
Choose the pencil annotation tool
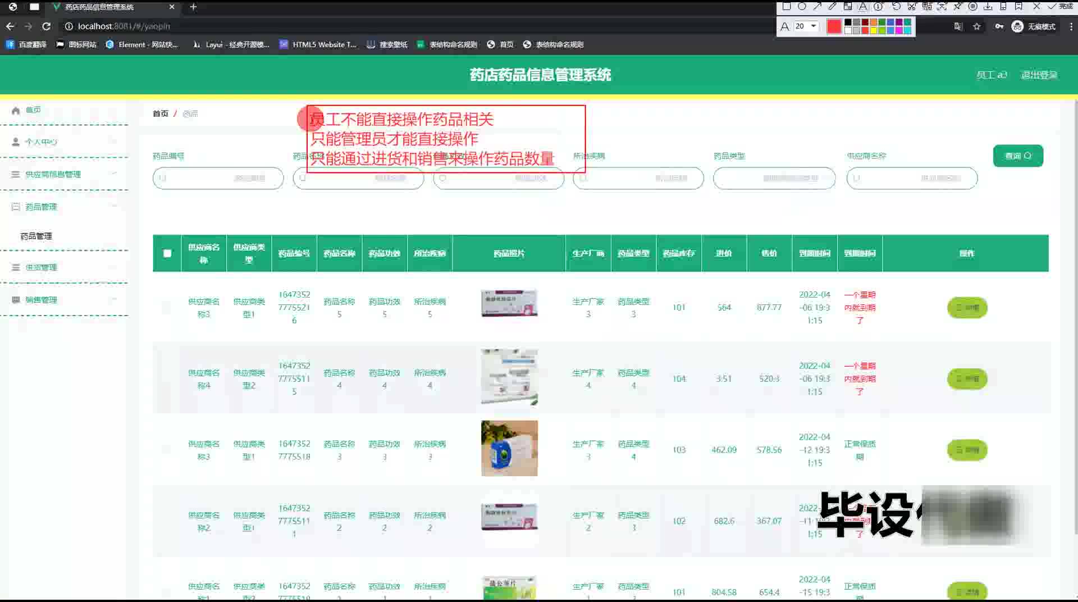click(833, 7)
